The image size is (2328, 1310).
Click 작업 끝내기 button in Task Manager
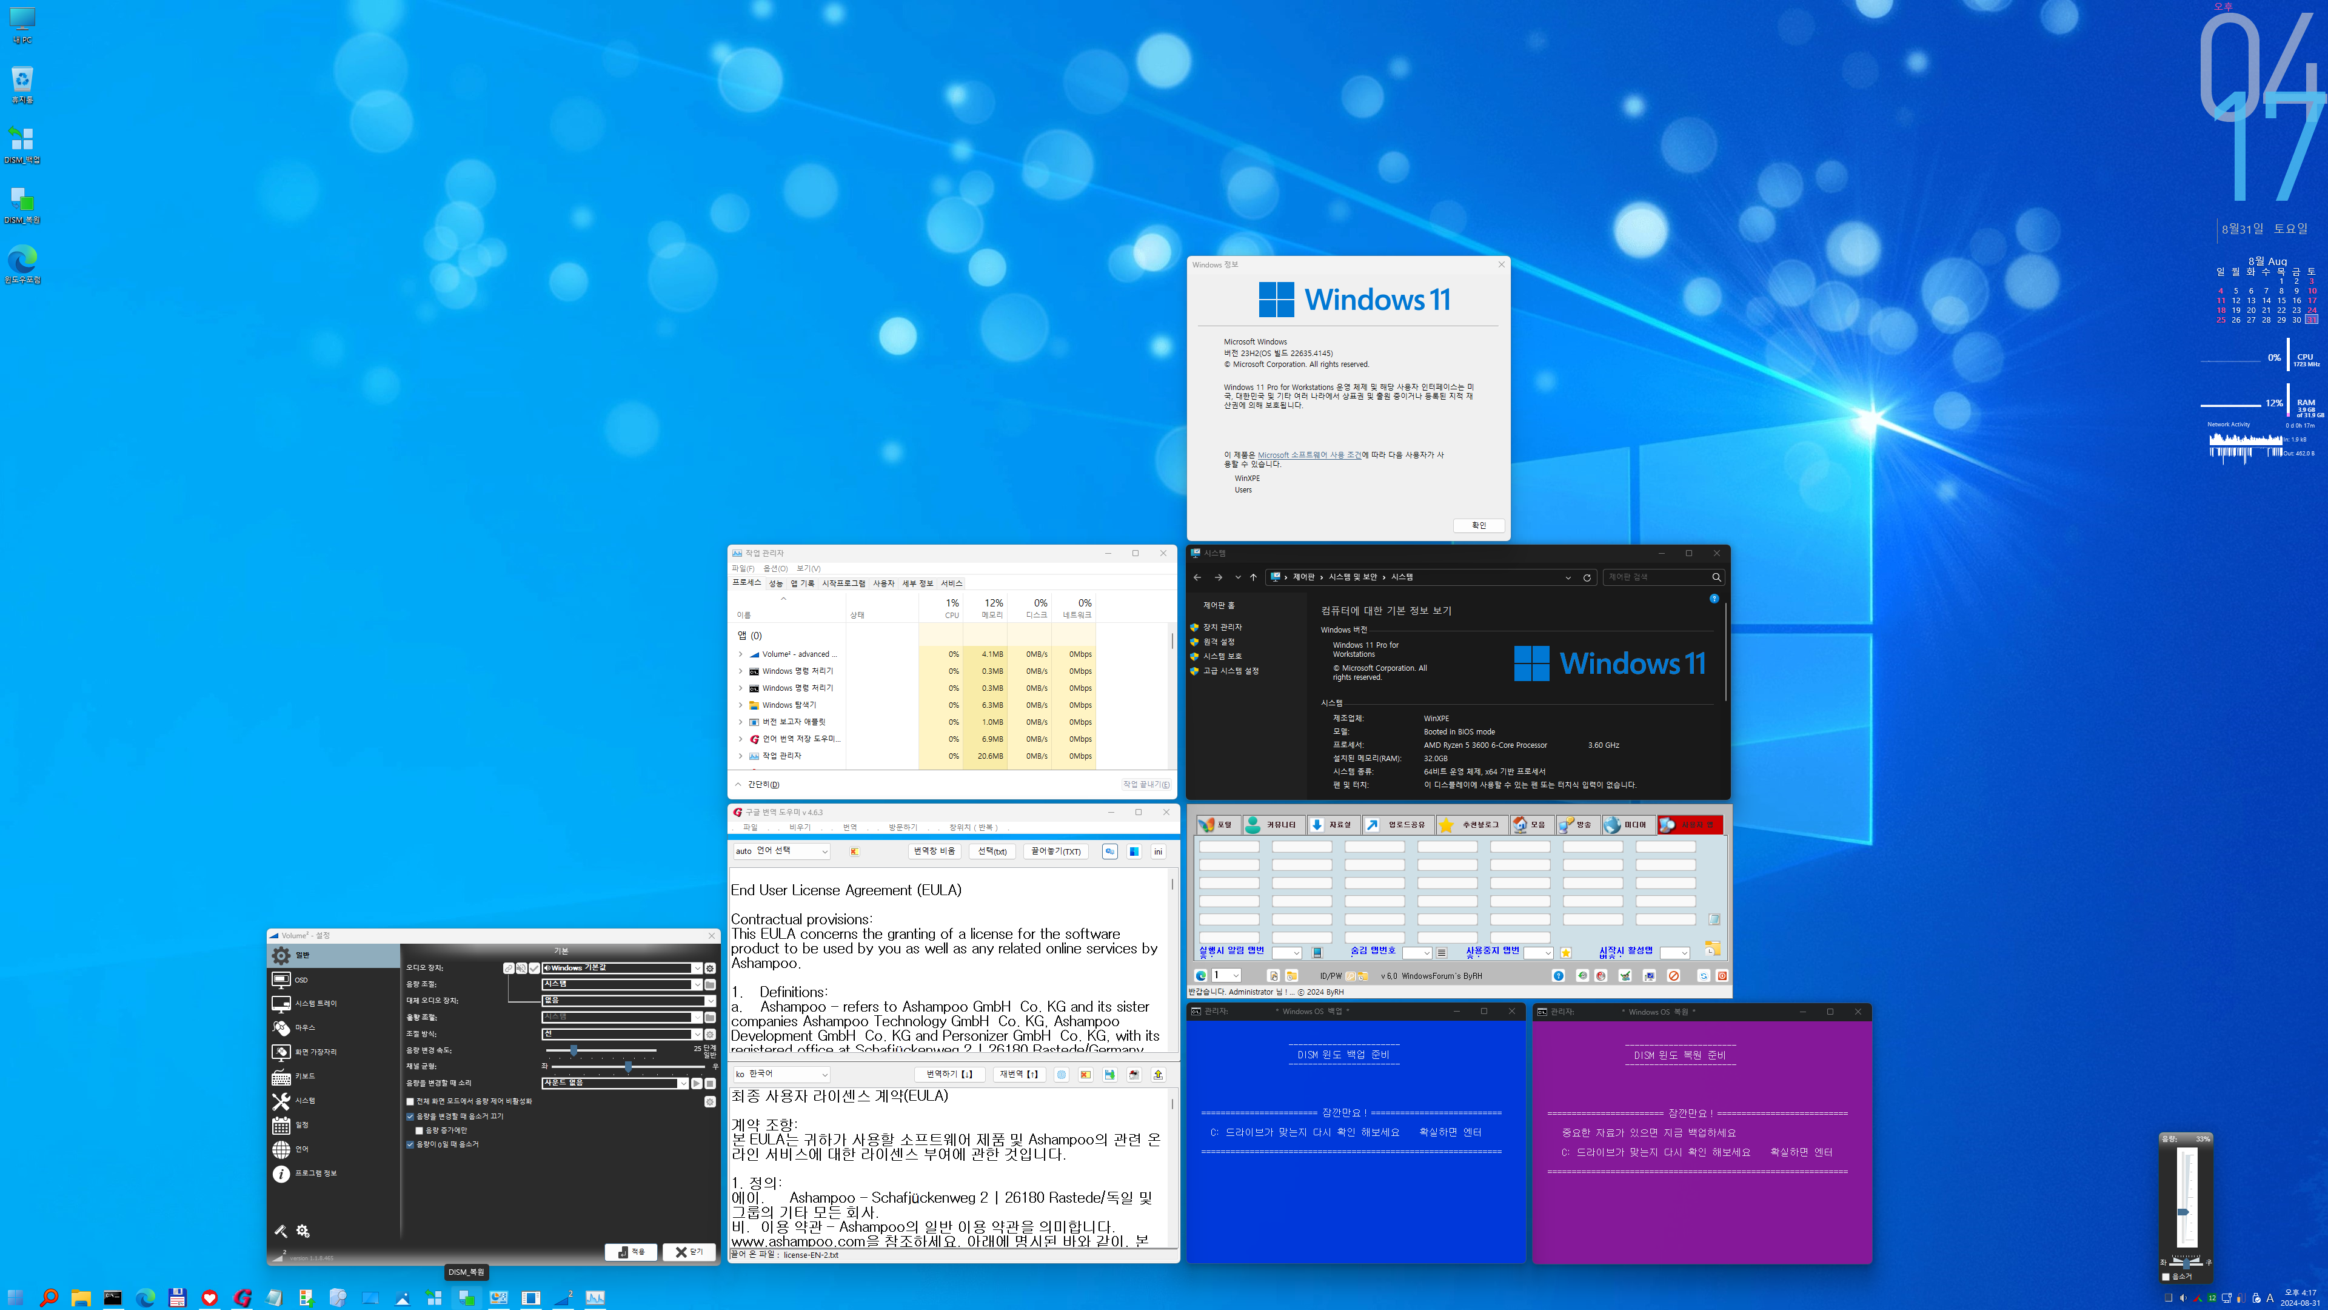1147,785
